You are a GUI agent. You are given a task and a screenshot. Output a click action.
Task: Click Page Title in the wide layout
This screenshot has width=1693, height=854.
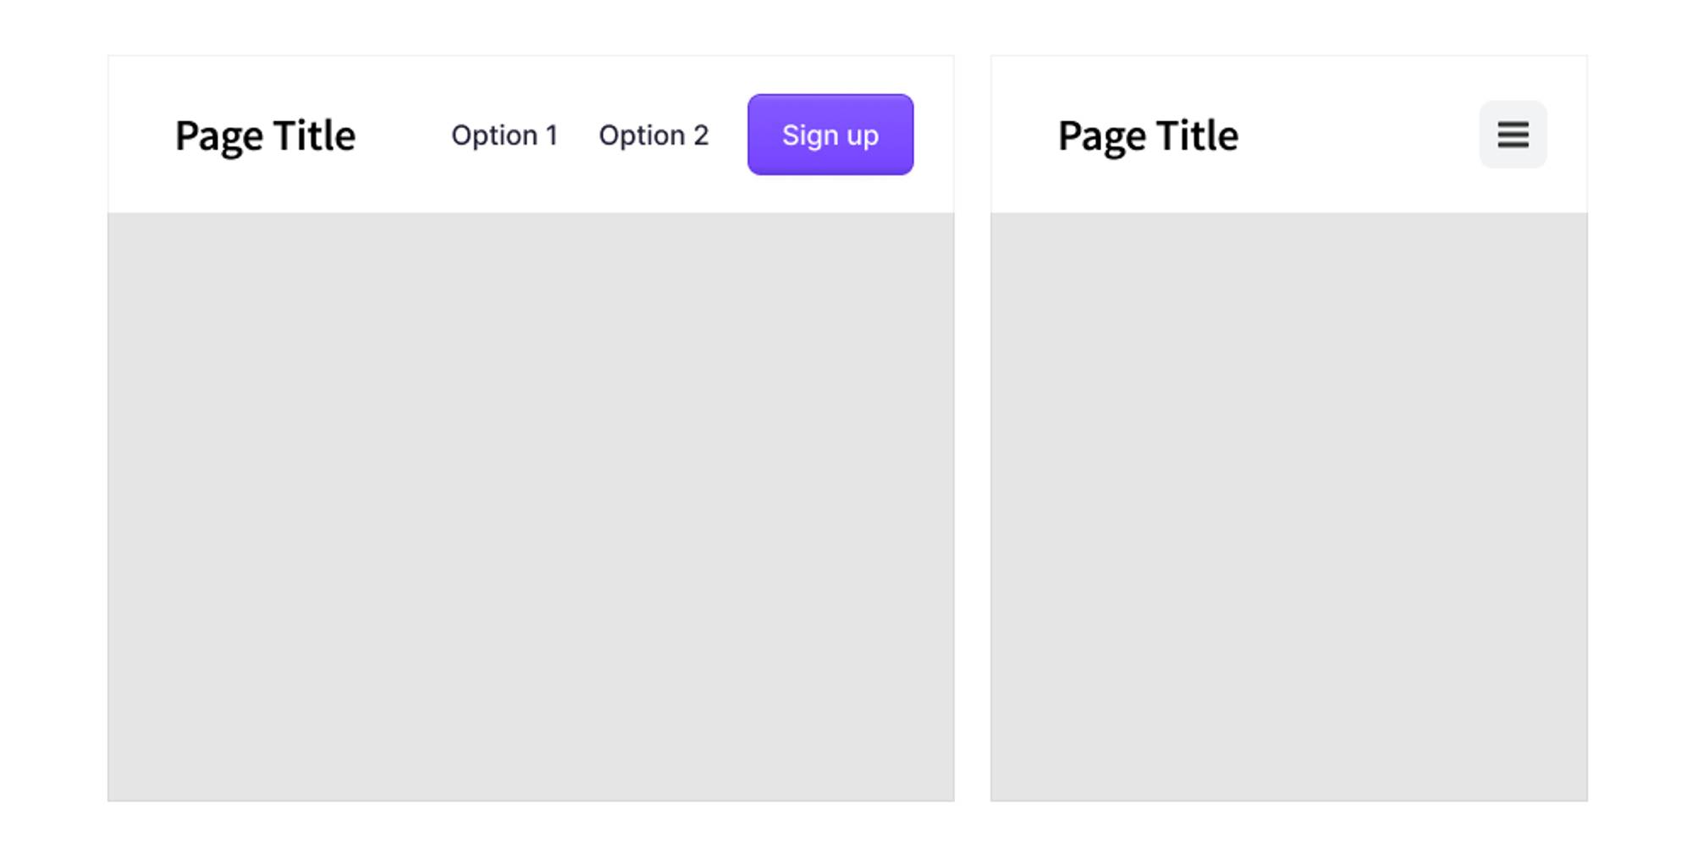265,136
